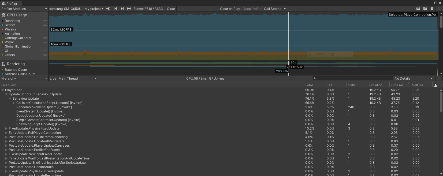Expand EarlyUpdate.PollPlayerConnection node

6,133
